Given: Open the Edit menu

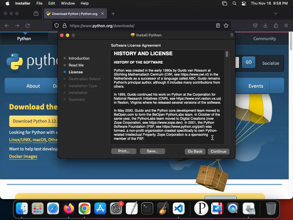Looking at the screenshot, I should [52, 3].
